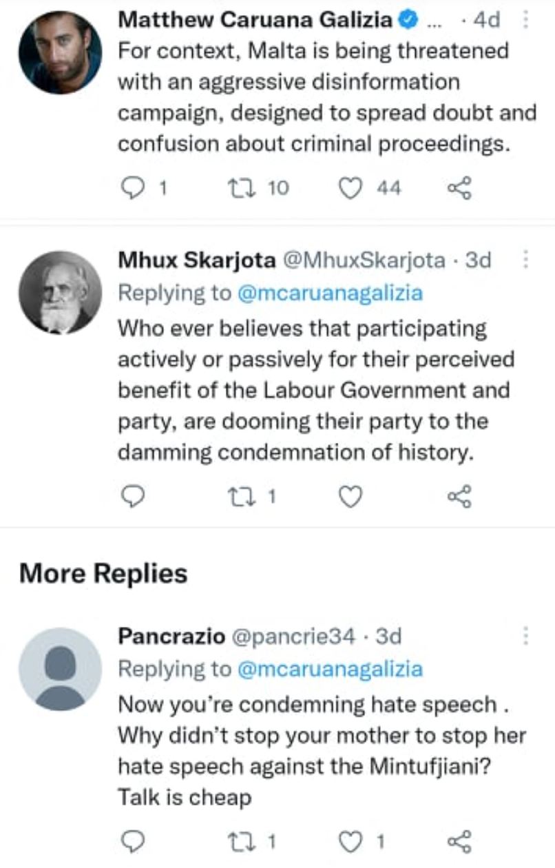Toggle the like heart on Pancrazio's reply
Image resolution: width=555 pixels, height=868 pixels.
[x=350, y=840]
